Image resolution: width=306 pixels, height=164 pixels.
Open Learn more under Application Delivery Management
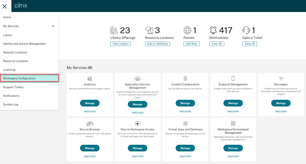pos(138,112)
